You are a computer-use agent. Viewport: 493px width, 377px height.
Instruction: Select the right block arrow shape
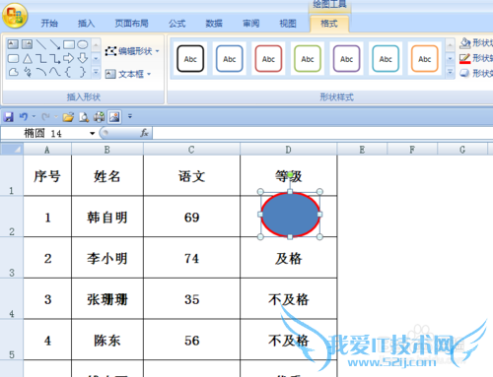(68, 58)
